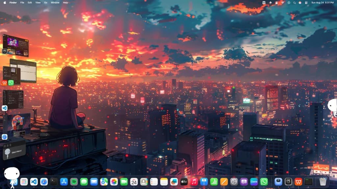Open Messages from the Dock
The image size is (337, 189).
pyautogui.click(x=84, y=182)
